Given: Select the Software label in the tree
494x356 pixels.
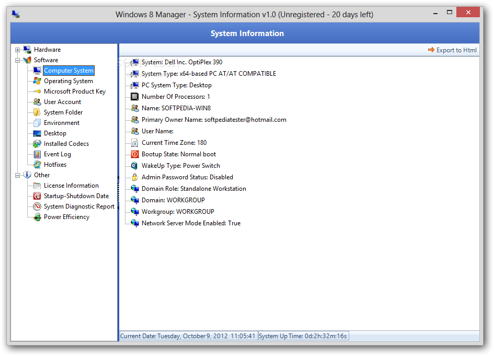Looking at the screenshot, I should coord(46,60).
